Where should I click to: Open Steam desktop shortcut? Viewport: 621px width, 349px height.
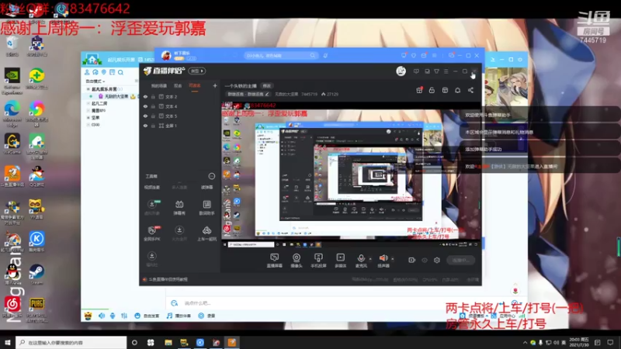coord(36,275)
